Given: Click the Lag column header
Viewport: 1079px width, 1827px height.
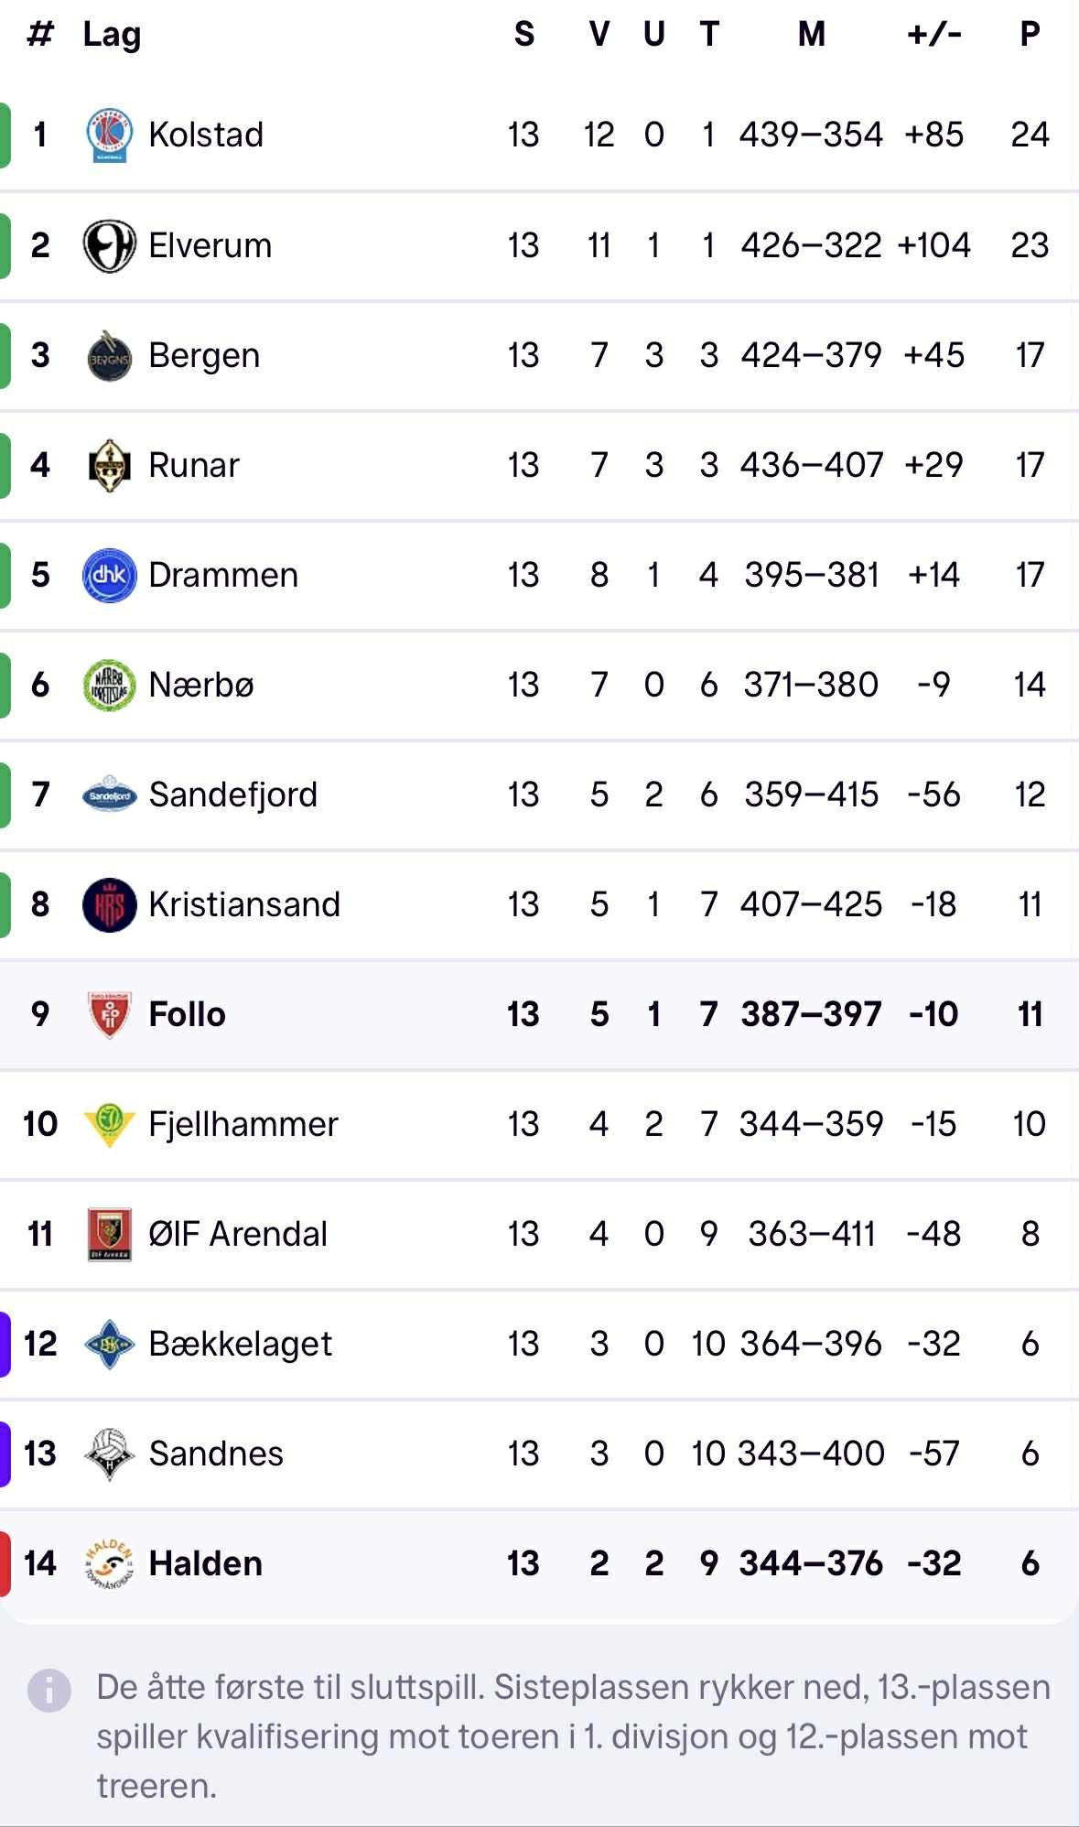Looking at the screenshot, I should (x=112, y=35).
